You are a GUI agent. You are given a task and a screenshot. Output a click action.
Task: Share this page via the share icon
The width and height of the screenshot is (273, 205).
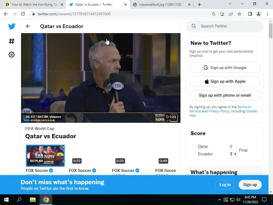(x=231, y=14)
